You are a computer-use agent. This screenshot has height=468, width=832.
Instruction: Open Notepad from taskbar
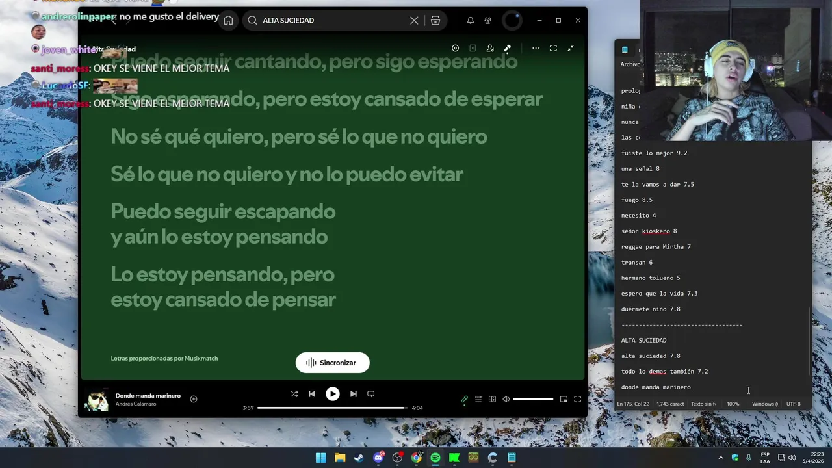[512, 458]
